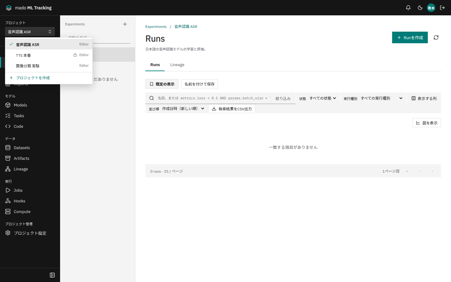This screenshot has height=282, width=451.
Task: Close the 音声認識 ASR project selector dropdown
Action: coord(30,32)
